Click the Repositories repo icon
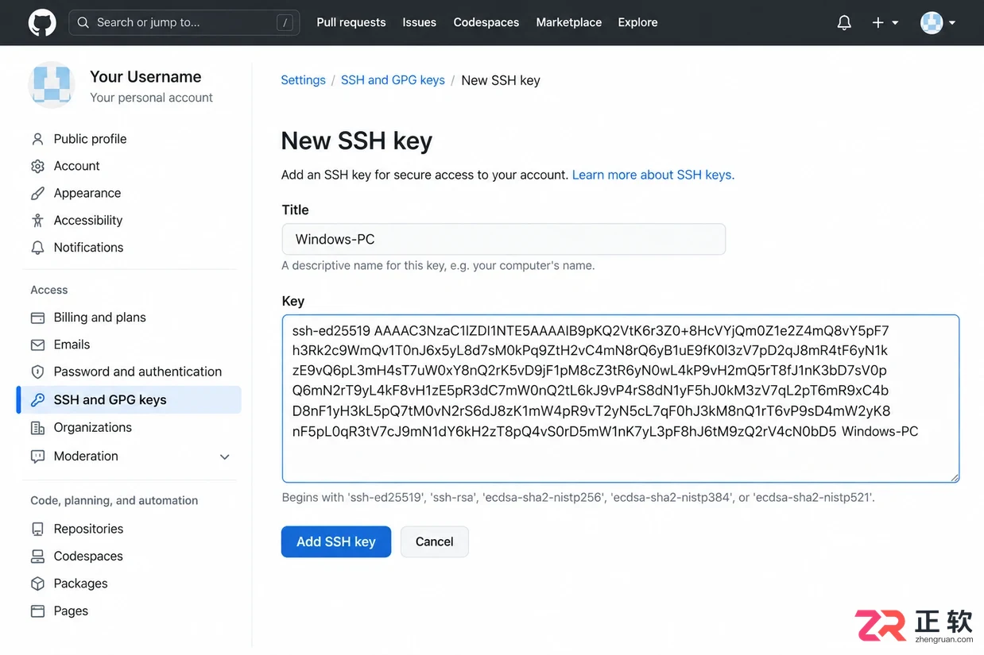 click(x=37, y=529)
